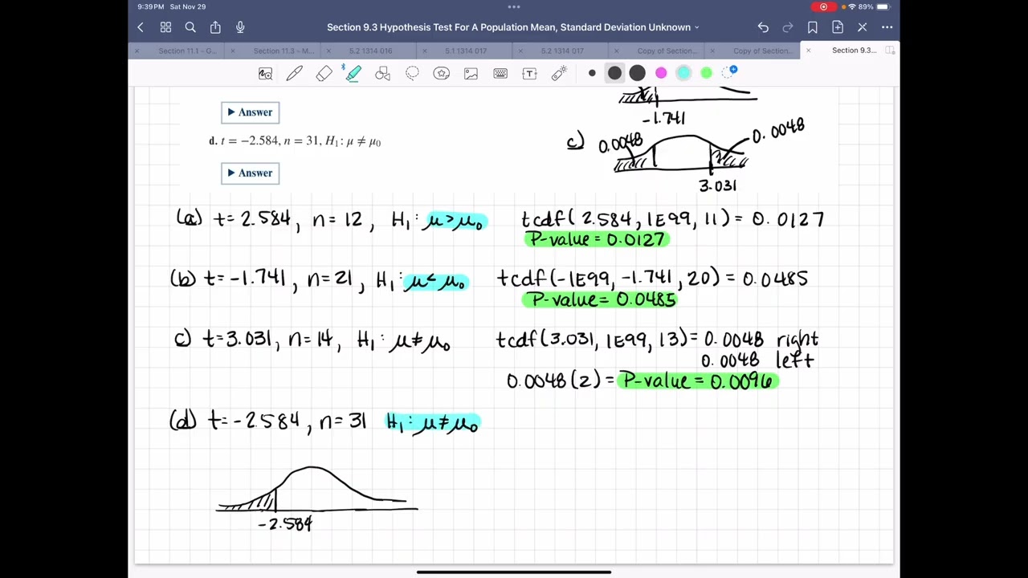The height and width of the screenshot is (578, 1028).
Task: Select the Shapes tool
Action: tap(382, 74)
